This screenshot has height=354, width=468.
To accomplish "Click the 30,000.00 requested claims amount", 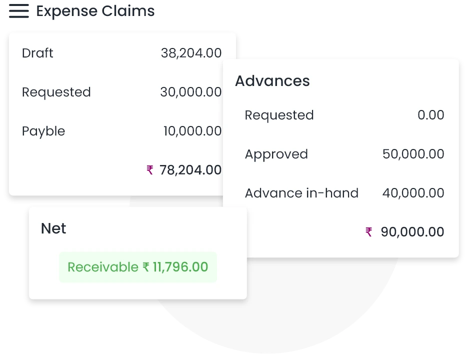I will coord(190,92).
